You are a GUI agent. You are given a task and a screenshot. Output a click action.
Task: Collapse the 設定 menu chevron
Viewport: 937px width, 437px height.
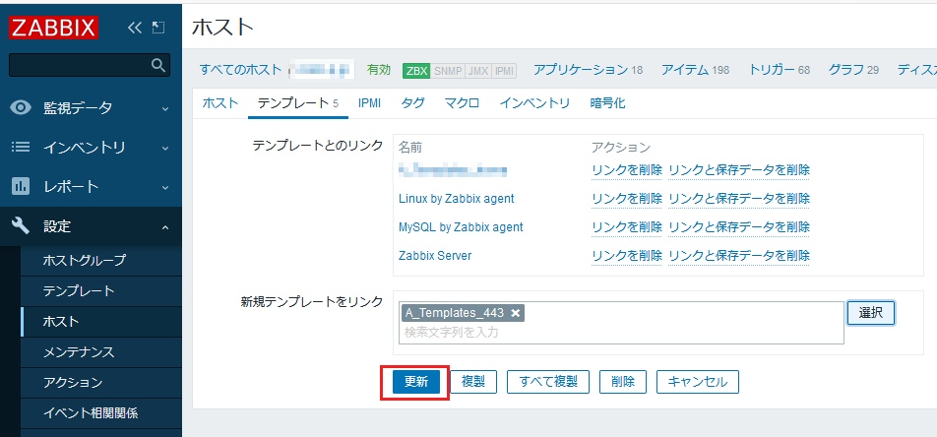[x=165, y=227]
